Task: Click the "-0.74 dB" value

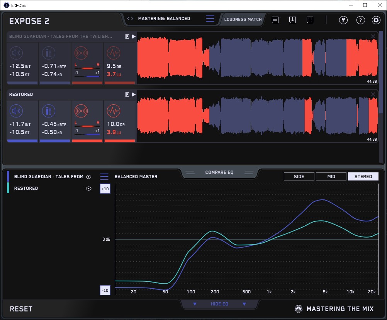Action: 52,74
